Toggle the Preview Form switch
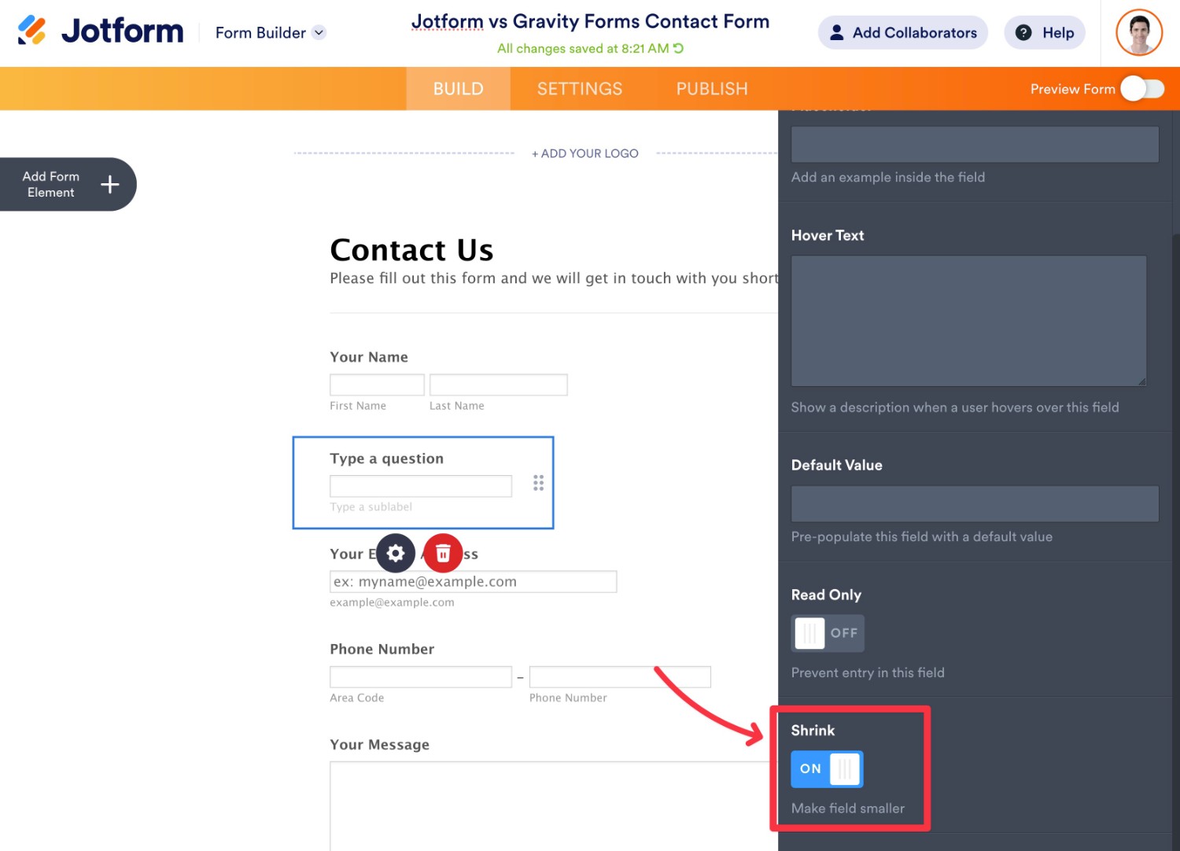The width and height of the screenshot is (1180, 851). pos(1143,89)
